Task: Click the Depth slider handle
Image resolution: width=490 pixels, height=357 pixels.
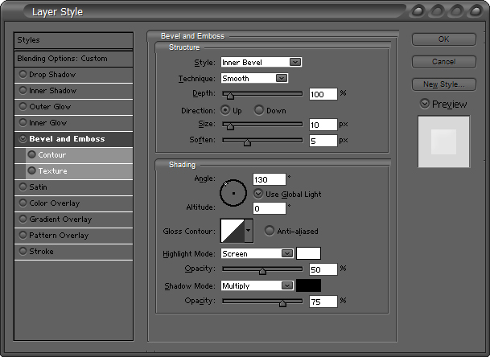Action: tap(230, 95)
